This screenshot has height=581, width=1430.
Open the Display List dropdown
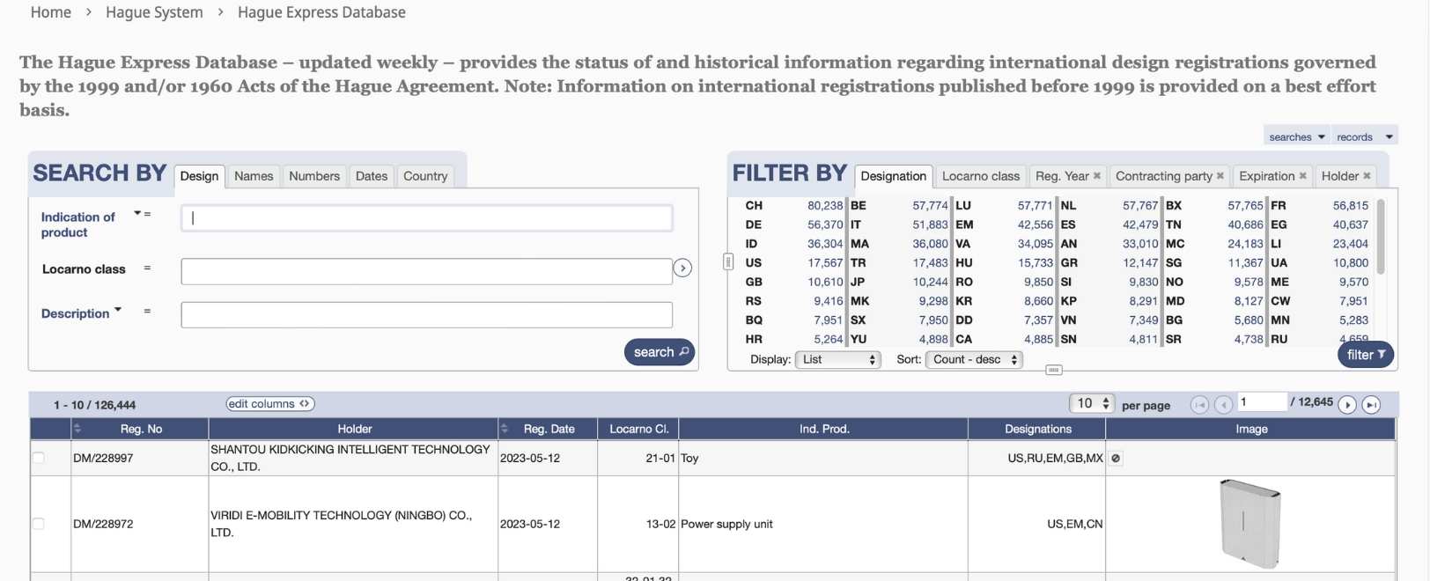pyautogui.click(x=837, y=359)
